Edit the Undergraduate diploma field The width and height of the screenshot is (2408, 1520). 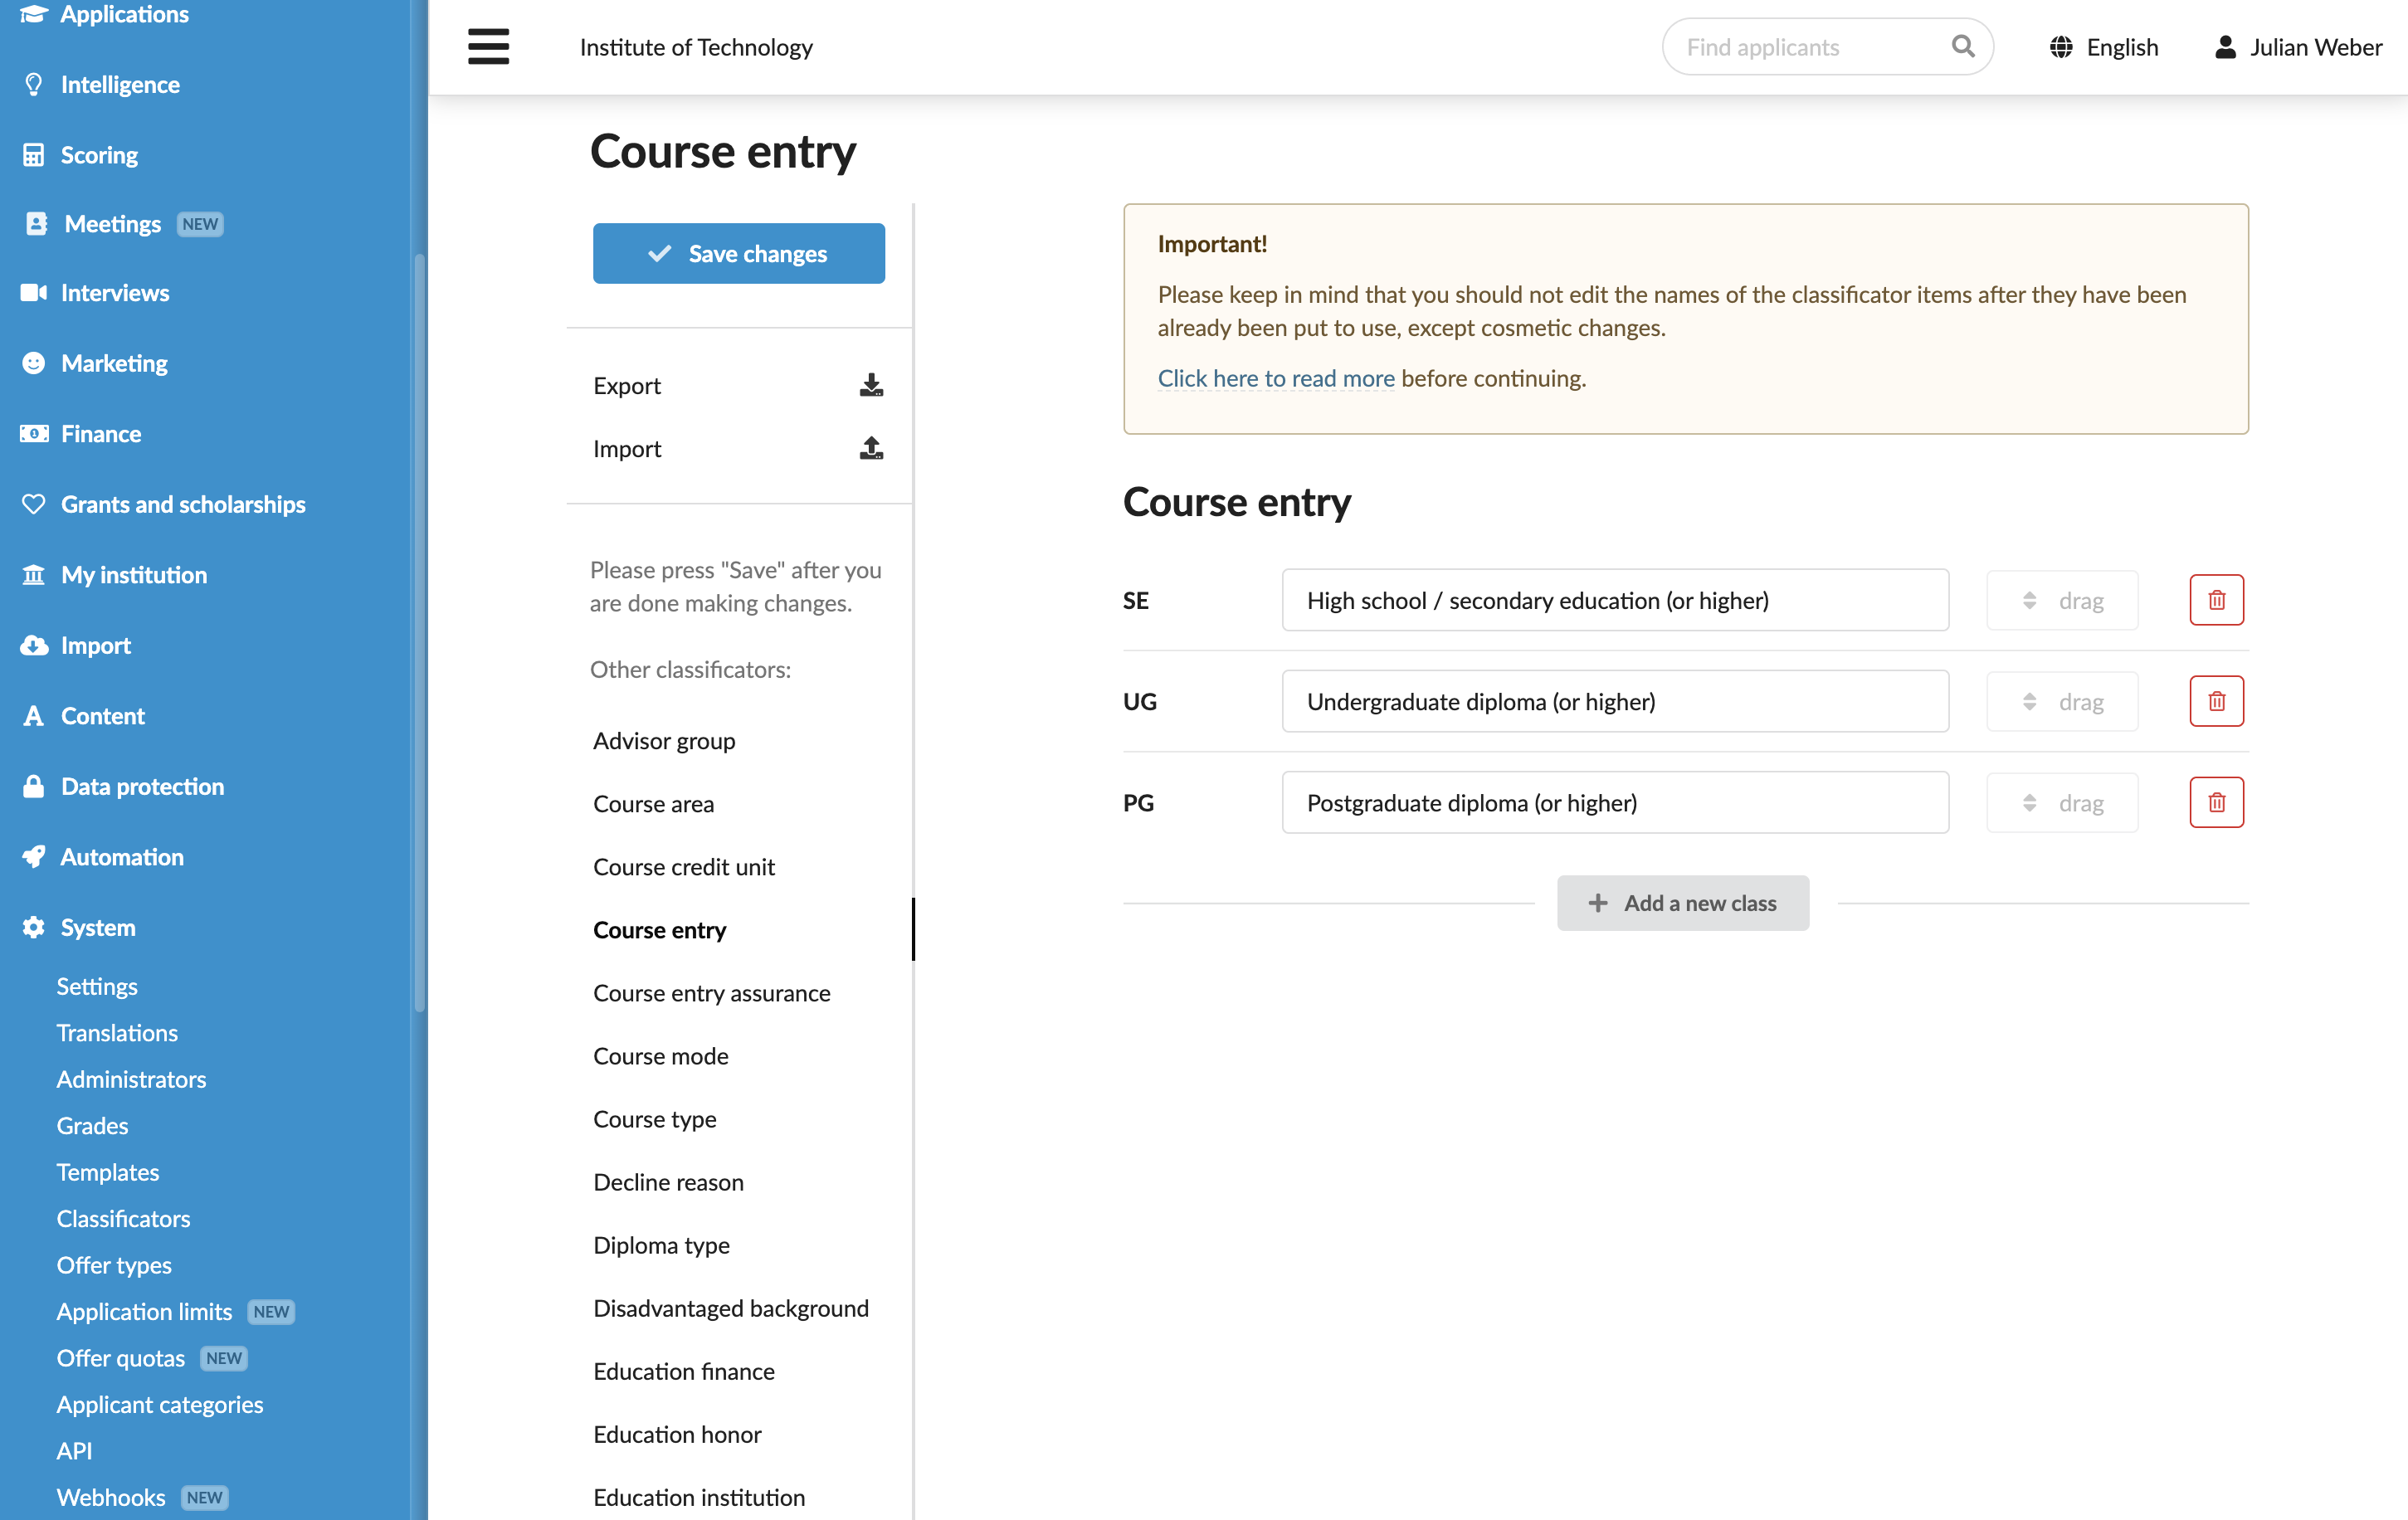click(1615, 701)
